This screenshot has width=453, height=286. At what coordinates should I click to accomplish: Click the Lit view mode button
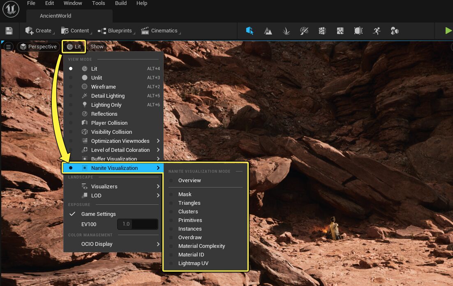74,47
